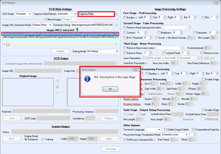The image size is (221, 154).
Task: Click the lightning bolt icon near Original Image
Action: pos(57,93)
